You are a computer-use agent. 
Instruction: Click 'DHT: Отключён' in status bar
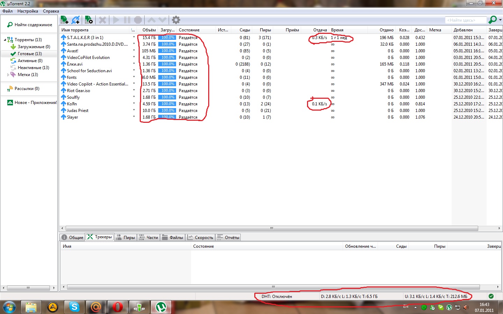click(x=277, y=297)
